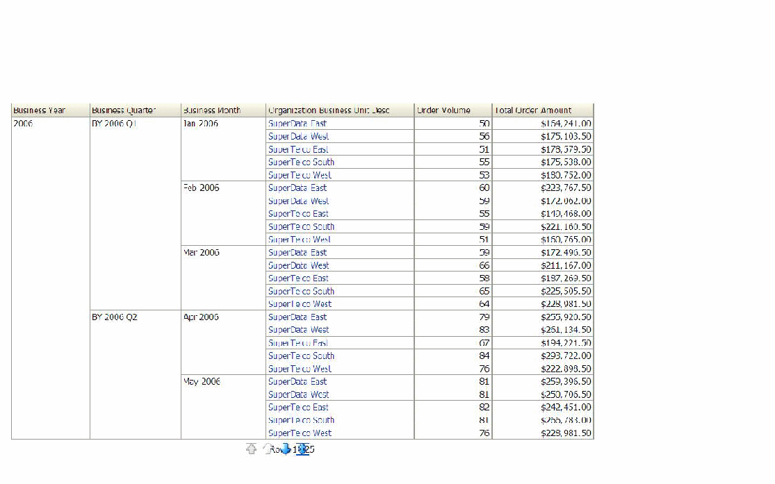
Task: Open SuperData East link for Jan 2006
Action: (x=297, y=124)
